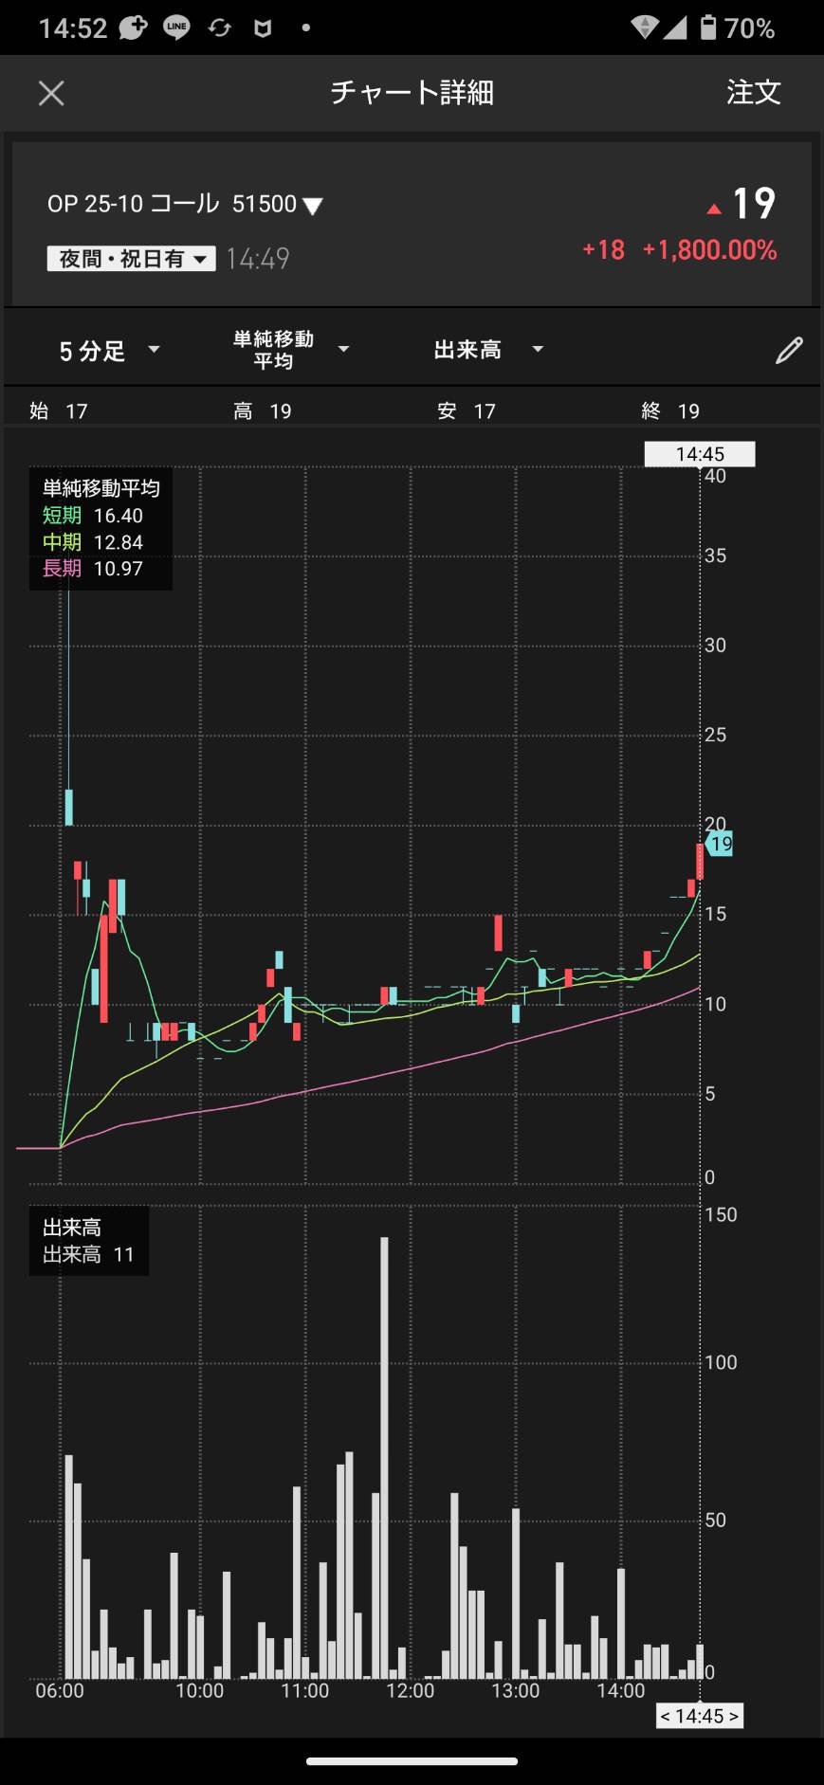Tap the sync icon in status bar
The height and width of the screenshot is (1785, 824).
tap(220, 27)
